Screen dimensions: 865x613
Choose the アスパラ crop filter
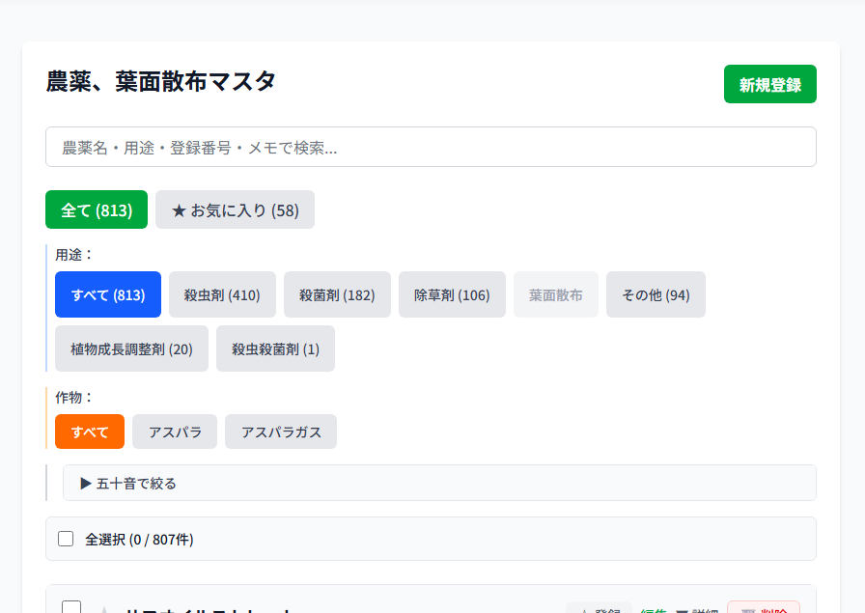(175, 432)
